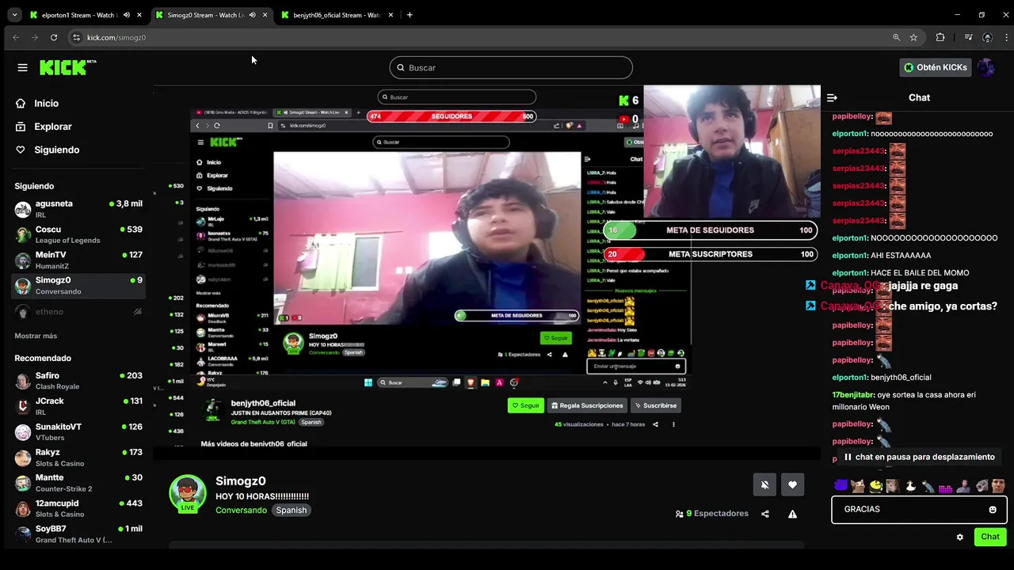Expand the list with Mostrar más
Viewport: 1014px width, 570px height.
coord(36,336)
